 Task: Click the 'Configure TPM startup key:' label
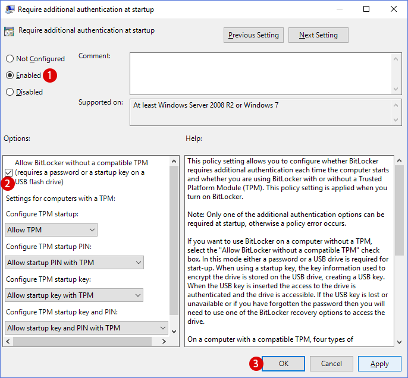[x=48, y=279]
